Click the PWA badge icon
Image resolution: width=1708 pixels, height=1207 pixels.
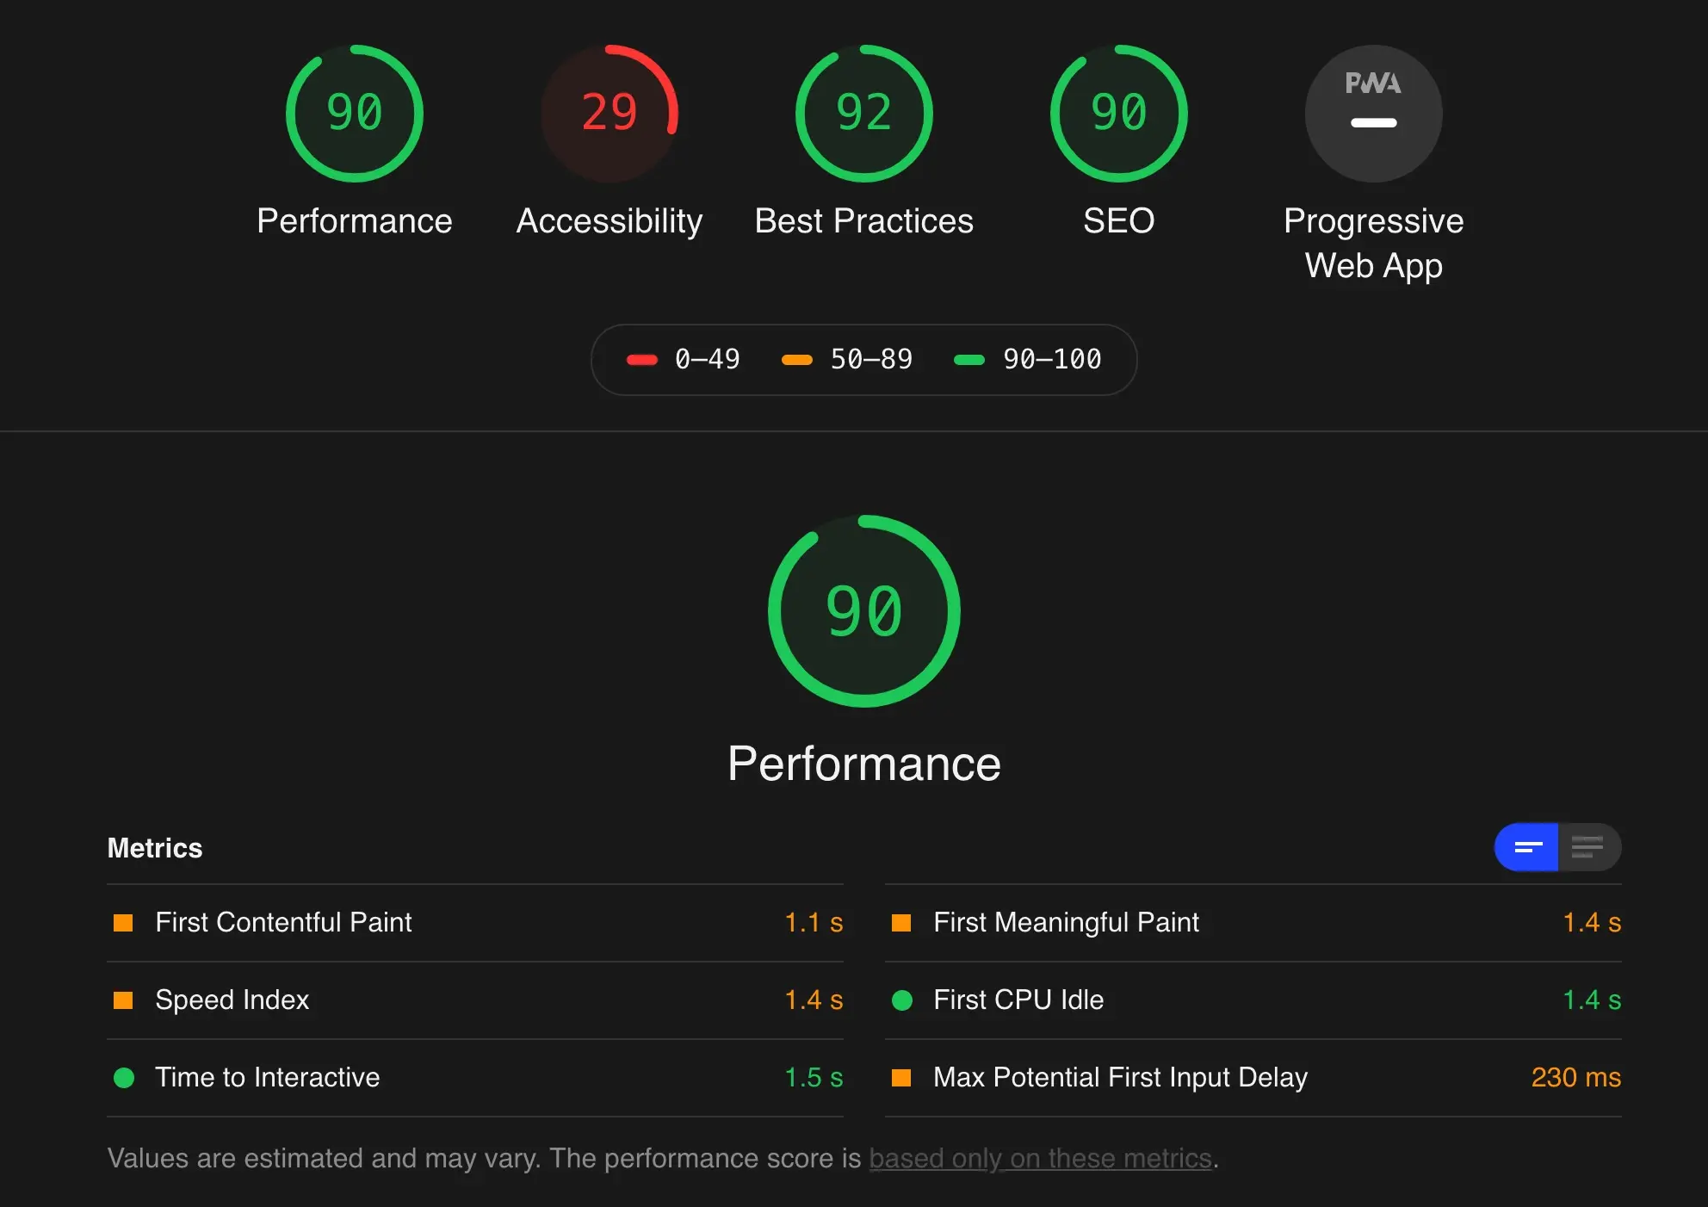point(1373,113)
